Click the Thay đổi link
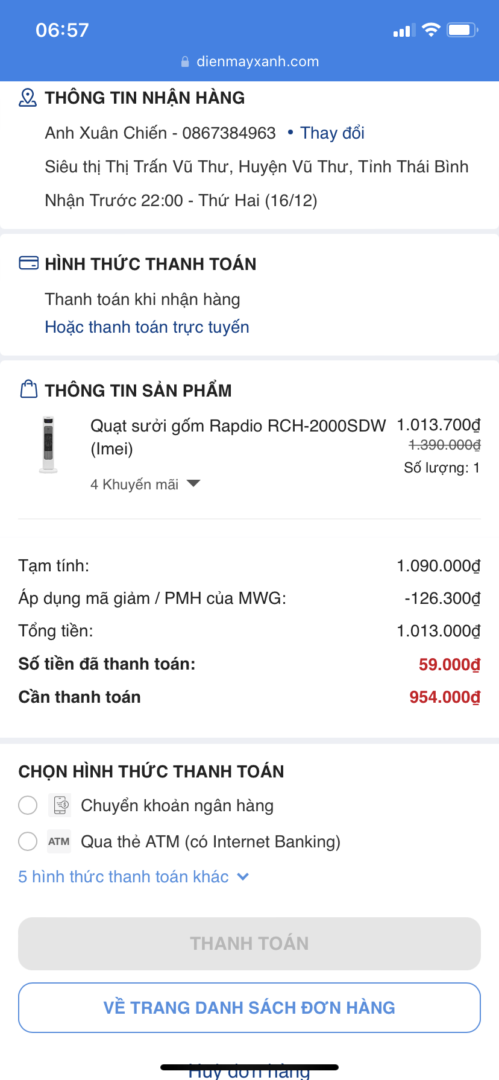Viewport: 499px width, 1080px height. (x=332, y=133)
